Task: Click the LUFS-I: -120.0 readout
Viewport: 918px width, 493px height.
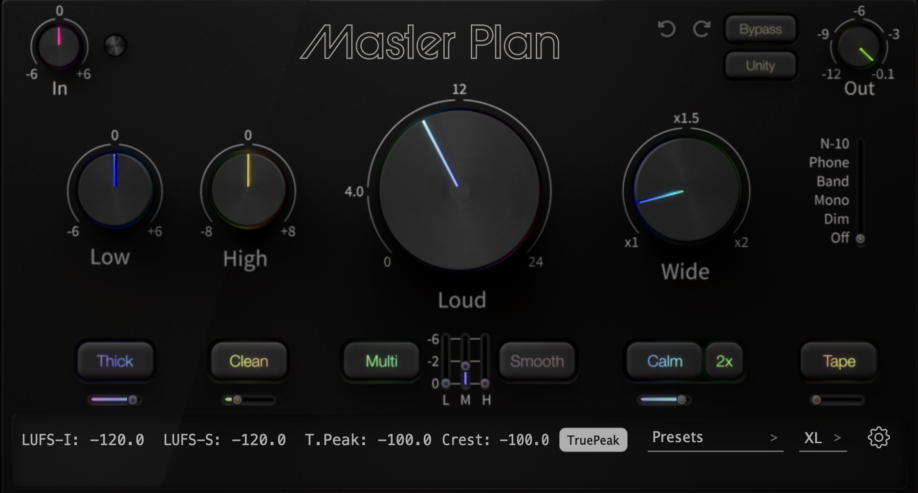Action: (x=83, y=440)
